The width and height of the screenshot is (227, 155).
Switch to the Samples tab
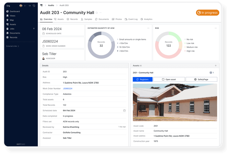86,19
